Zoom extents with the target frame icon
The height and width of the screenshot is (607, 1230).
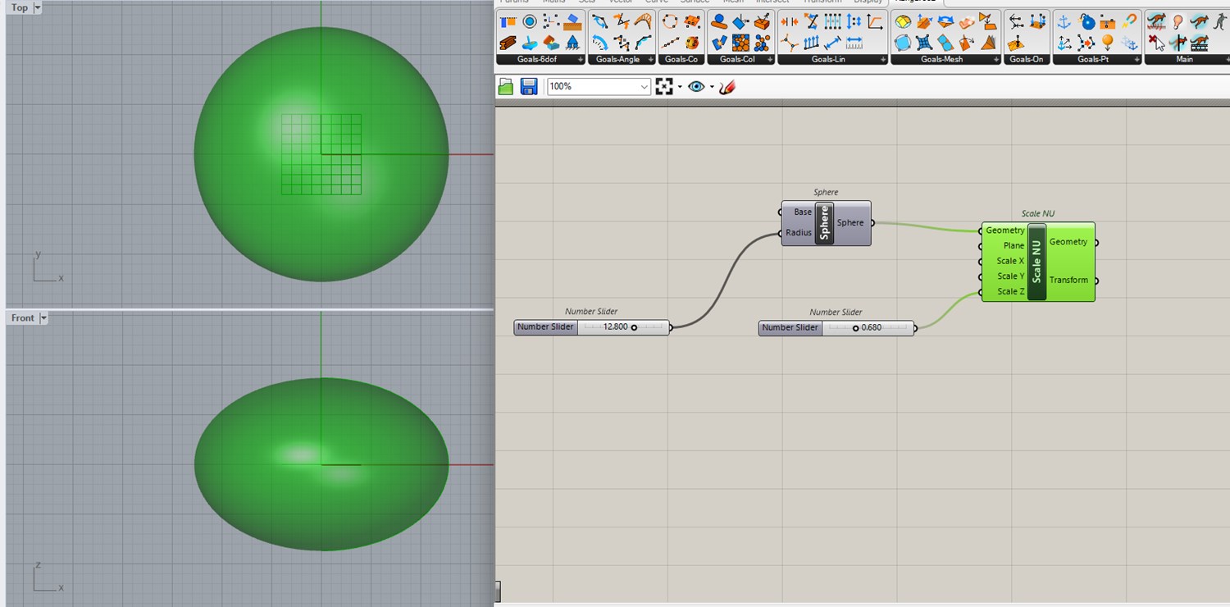point(664,86)
